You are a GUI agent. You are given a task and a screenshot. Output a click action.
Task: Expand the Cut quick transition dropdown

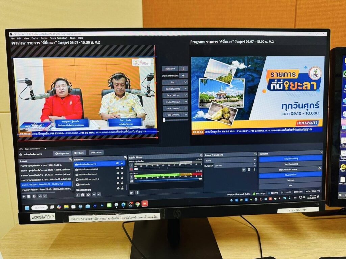click(x=175, y=82)
